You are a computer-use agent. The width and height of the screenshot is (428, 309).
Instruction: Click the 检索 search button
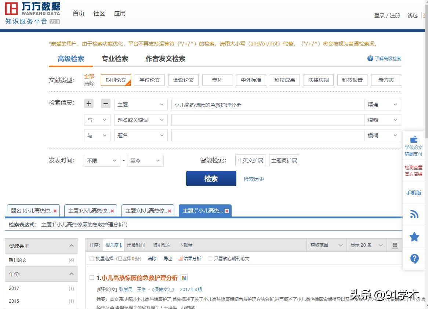point(211,178)
